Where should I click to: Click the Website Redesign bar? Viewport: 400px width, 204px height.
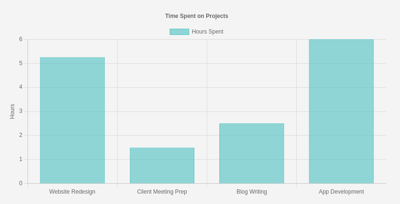coord(73,120)
